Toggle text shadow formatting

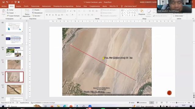pos(56,15)
